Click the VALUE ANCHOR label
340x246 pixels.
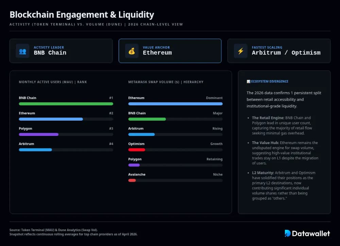[156, 48]
